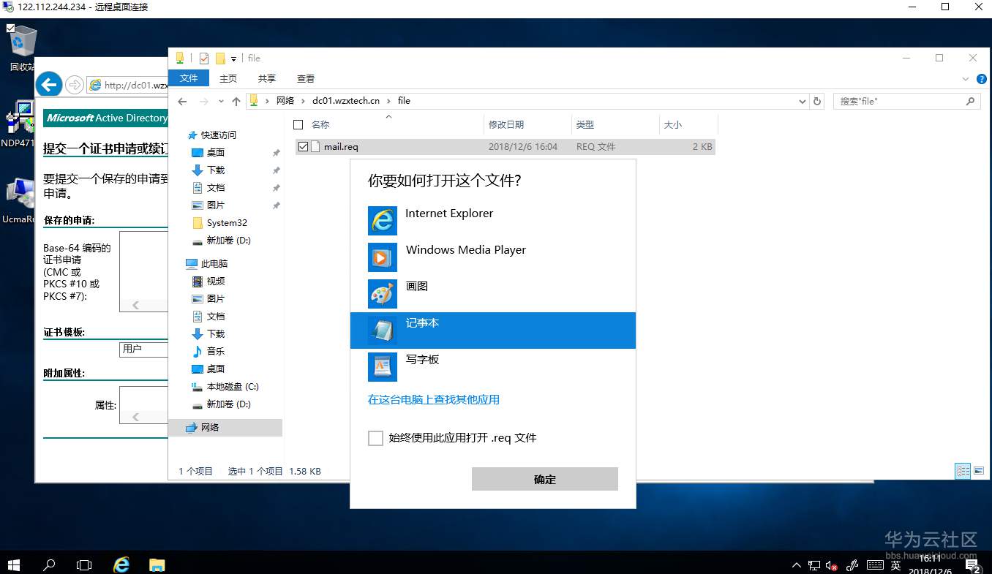
Task: Select Windows Media Player in the dialog
Action: coord(465,249)
